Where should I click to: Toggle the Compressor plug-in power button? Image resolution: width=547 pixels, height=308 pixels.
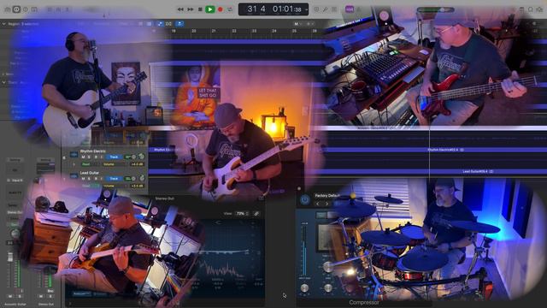304,199
